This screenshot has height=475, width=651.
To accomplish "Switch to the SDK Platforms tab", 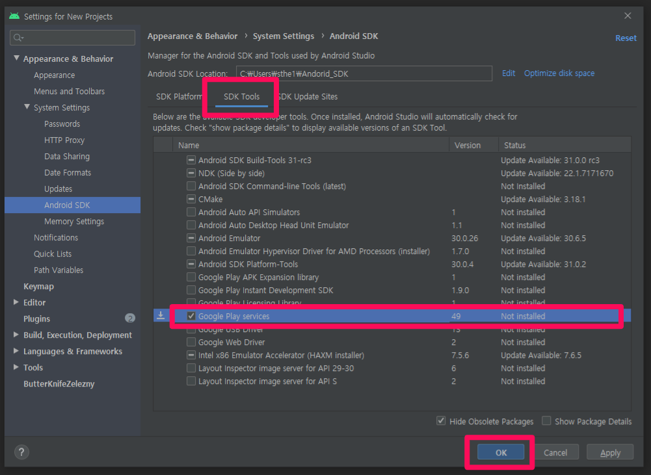I will [x=179, y=97].
